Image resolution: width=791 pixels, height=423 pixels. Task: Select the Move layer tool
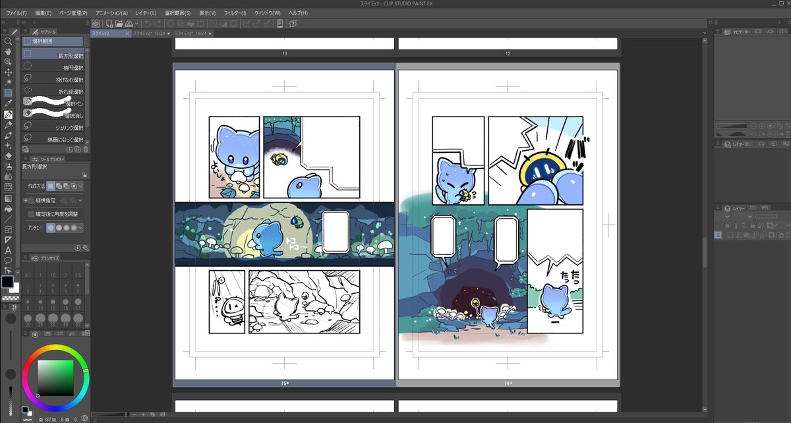(9, 72)
